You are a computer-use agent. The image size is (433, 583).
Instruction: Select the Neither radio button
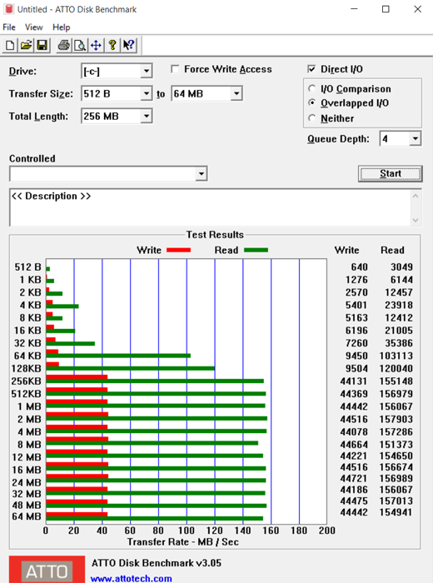click(x=311, y=118)
